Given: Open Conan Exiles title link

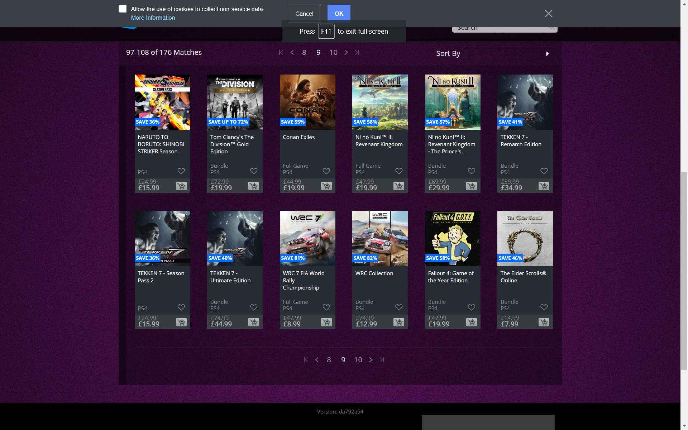Looking at the screenshot, I should pos(298,137).
